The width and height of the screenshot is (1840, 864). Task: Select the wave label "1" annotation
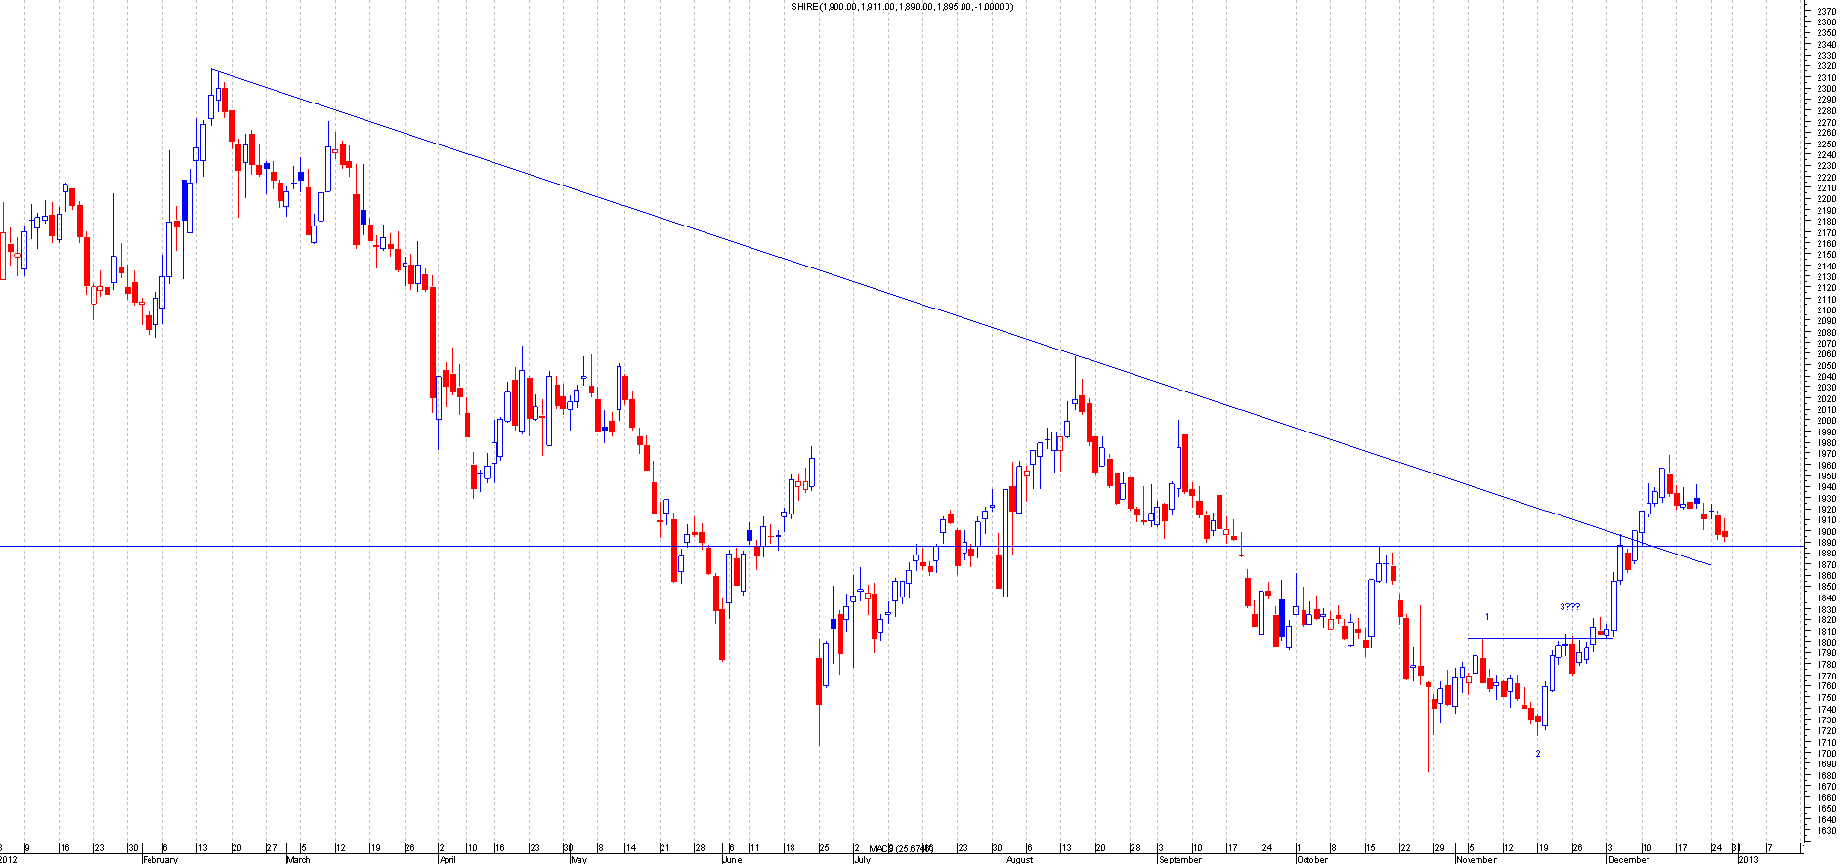tap(1487, 617)
